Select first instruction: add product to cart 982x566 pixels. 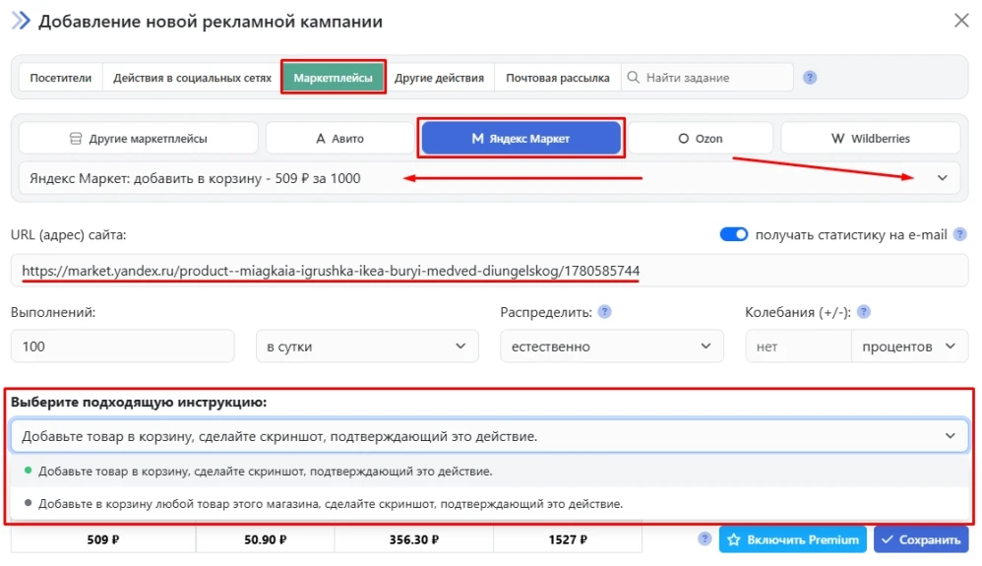(x=266, y=472)
